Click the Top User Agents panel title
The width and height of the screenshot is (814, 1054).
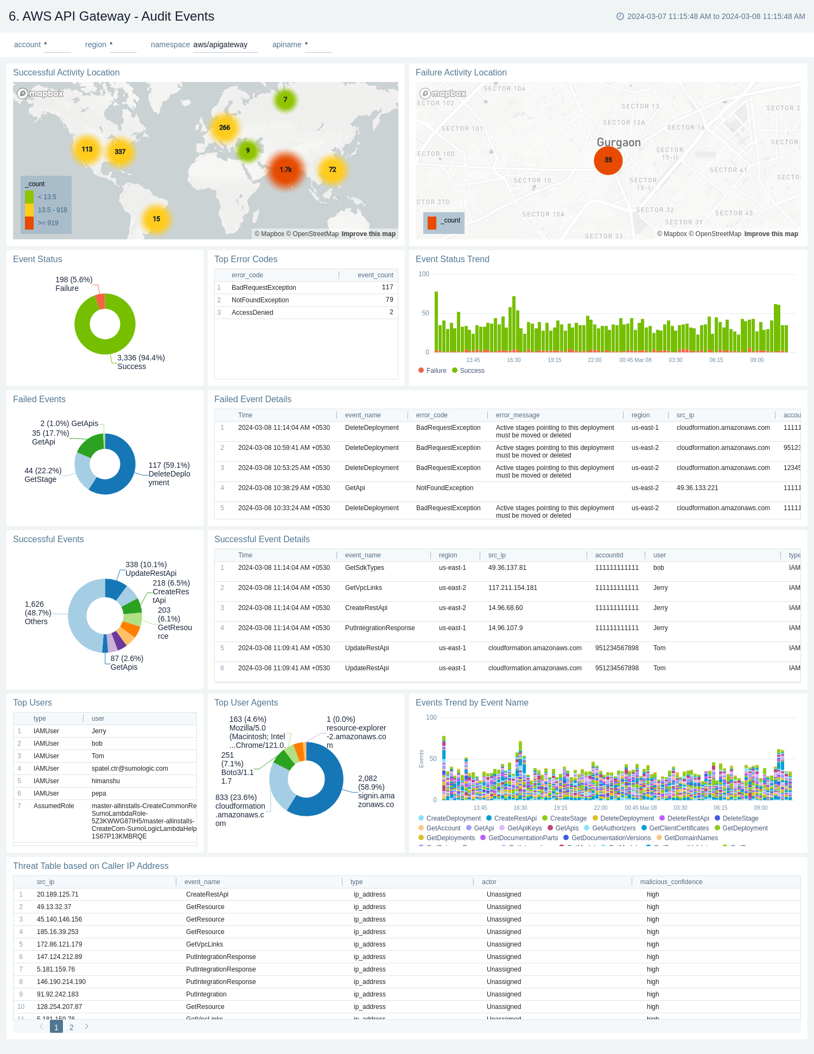click(x=246, y=703)
